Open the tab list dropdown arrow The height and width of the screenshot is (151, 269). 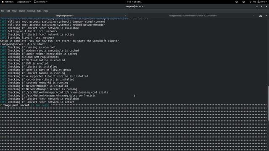(266, 16)
